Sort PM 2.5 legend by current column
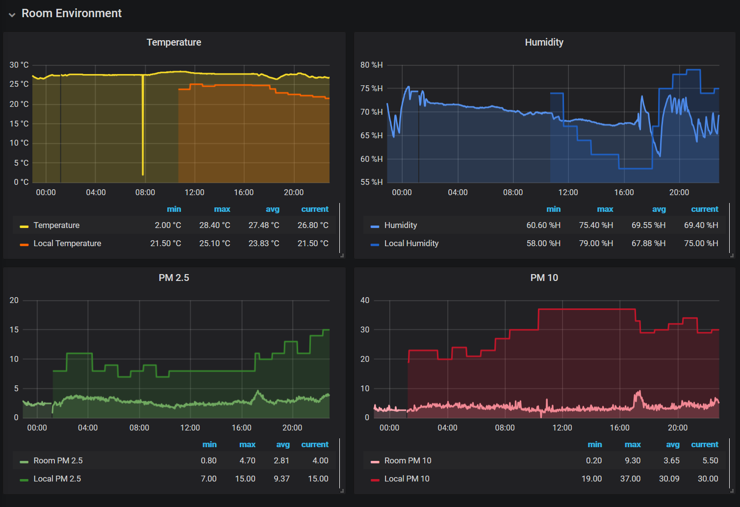Viewport: 740px width, 507px height. [314, 445]
